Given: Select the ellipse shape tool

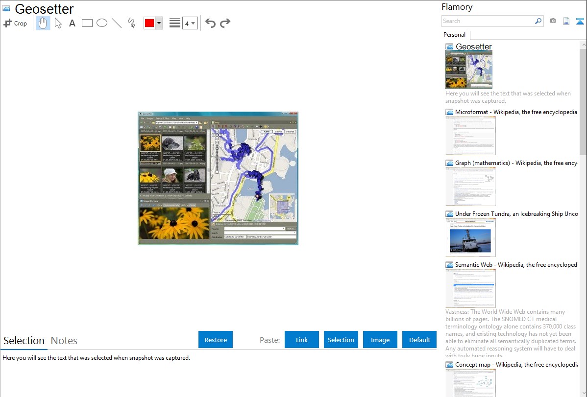Looking at the screenshot, I should 102,23.
